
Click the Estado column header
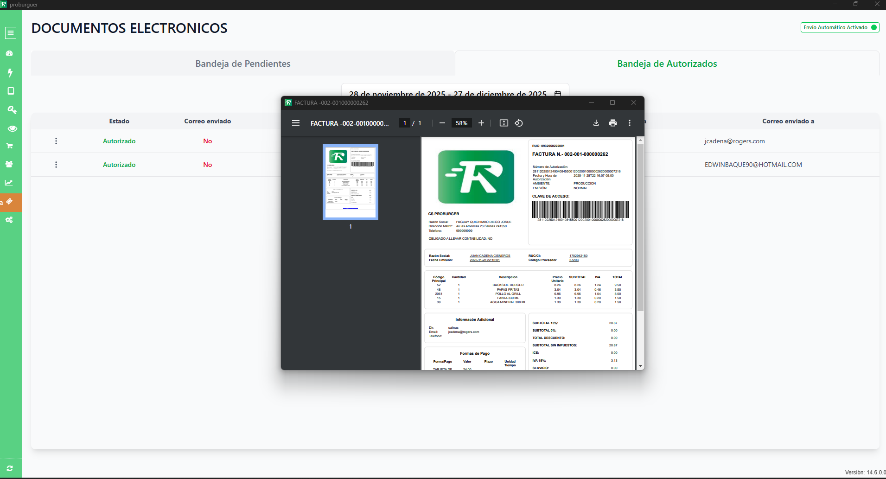click(x=119, y=121)
